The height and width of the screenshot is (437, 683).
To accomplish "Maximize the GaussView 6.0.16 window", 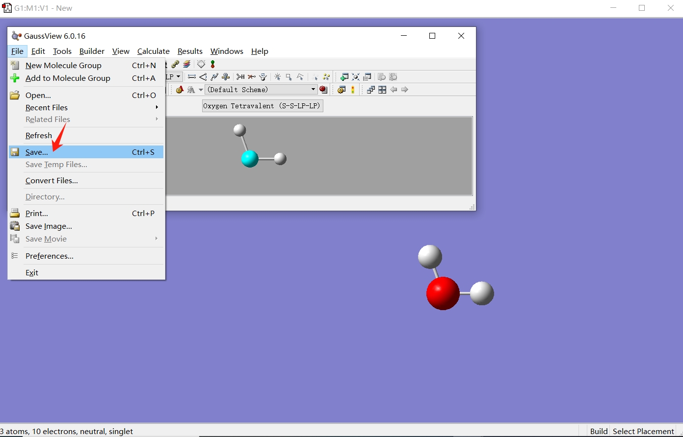I will (432, 36).
